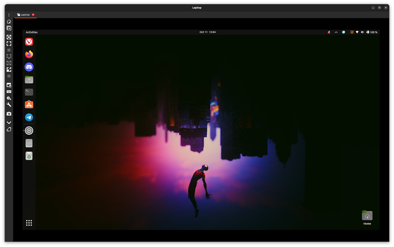Click the new connection icon with the plus sign
Image resolution: width=394 pixels, height=247 pixels.
(x=9, y=28)
